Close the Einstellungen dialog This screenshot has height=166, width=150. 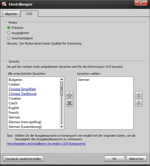141,3
